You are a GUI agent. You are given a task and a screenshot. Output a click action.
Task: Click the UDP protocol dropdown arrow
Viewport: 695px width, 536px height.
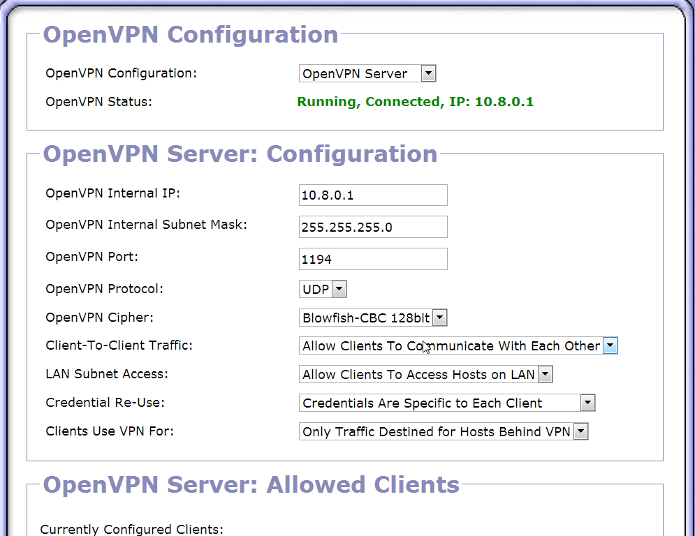(x=339, y=288)
